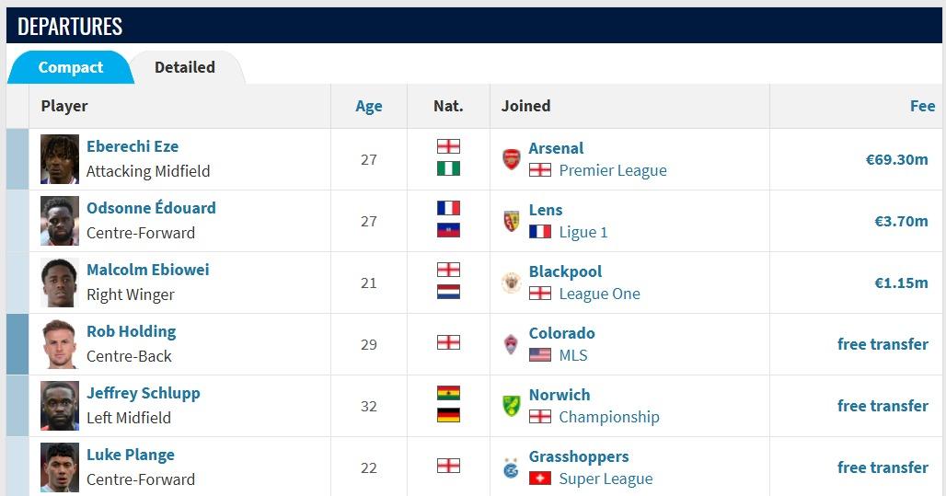Click the Colorado Rapids crest icon
Image resolution: width=946 pixels, height=496 pixels.
tap(511, 344)
